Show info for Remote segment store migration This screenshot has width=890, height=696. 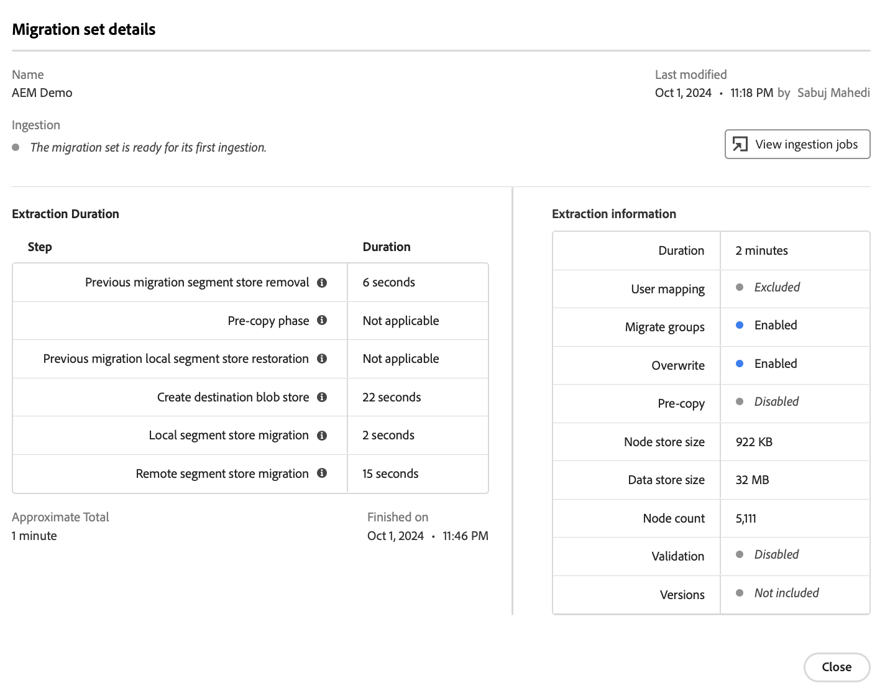[x=322, y=473]
